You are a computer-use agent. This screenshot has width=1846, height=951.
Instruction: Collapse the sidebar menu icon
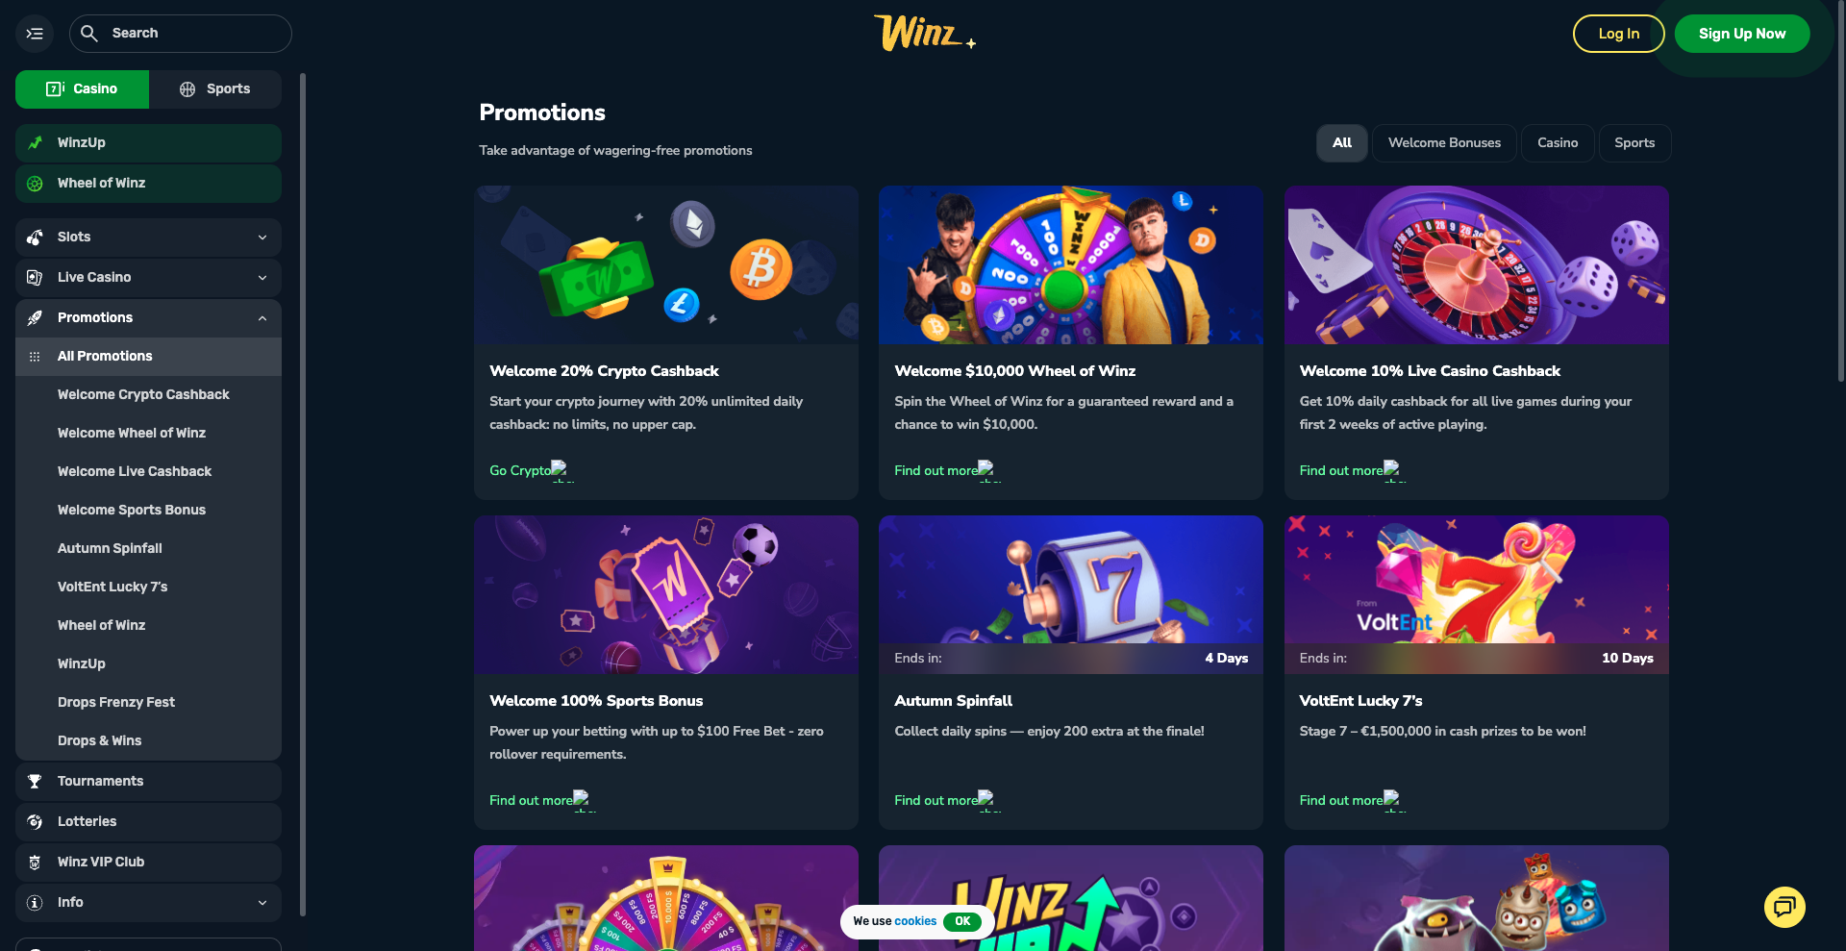(35, 34)
